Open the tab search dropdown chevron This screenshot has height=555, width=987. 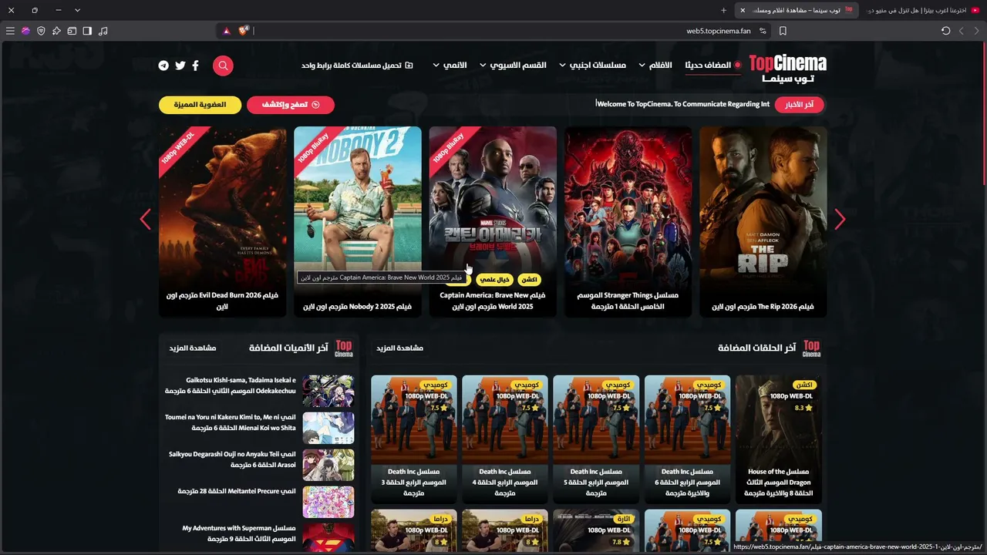point(77,10)
